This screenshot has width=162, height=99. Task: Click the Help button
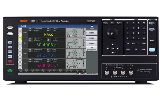point(10,47)
